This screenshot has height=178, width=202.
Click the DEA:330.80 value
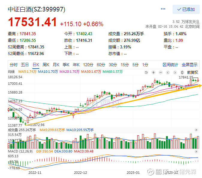(x=63, y=151)
